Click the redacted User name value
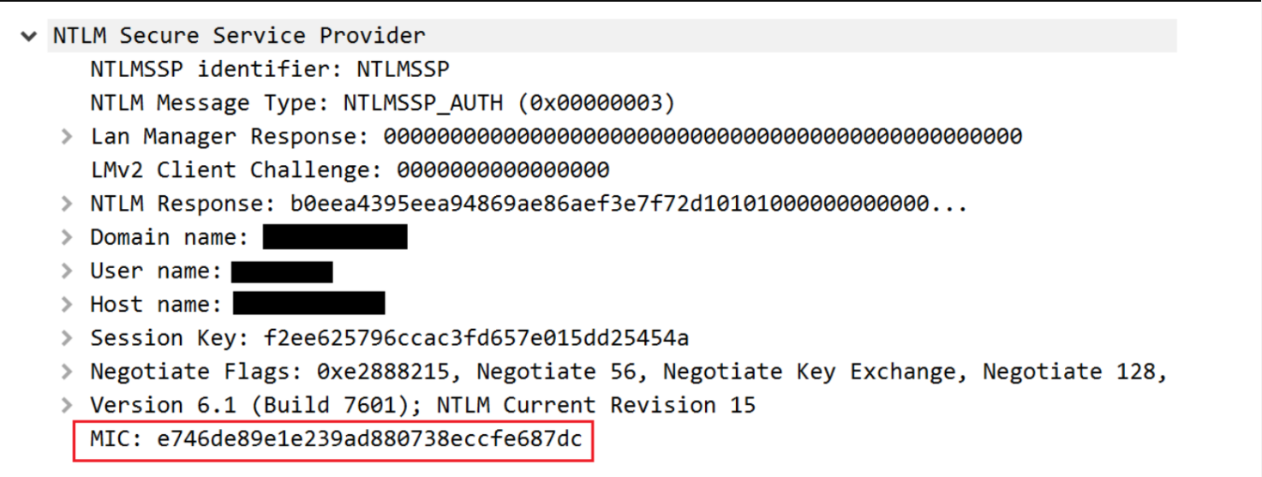 click(282, 272)
